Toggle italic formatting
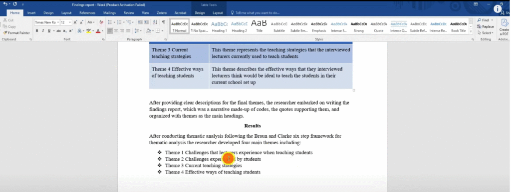 pyautogui.click(x=43, y=31)
